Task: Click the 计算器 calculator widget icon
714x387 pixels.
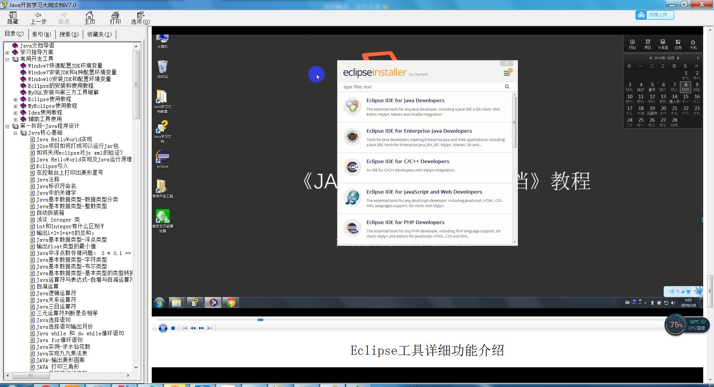Action: tap(663, 44)
